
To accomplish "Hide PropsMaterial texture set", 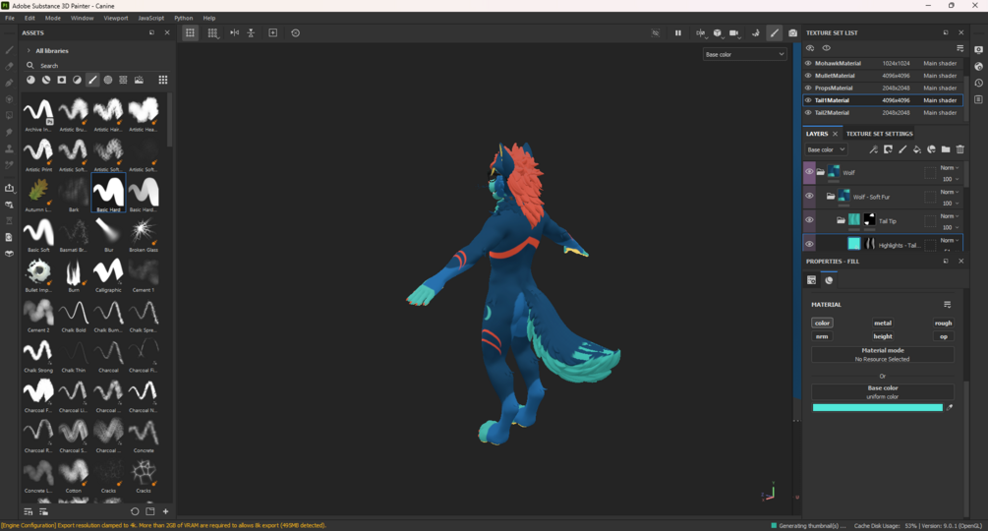I will tap(808, 88).
